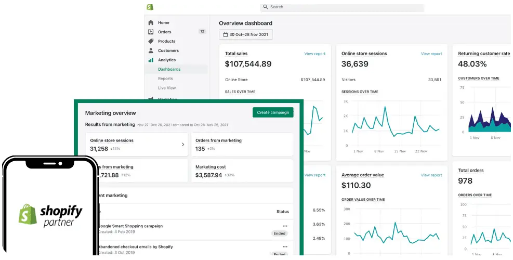This screenshot has width=513, height=260.
Task: Click the Shopify partner bag logo on phone
Action: [28, 214]
